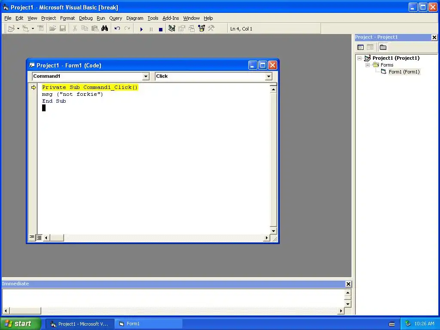
Task: Click the highlighted Private Sub Command1_Click() line
Action: click(x=90, y=87)
